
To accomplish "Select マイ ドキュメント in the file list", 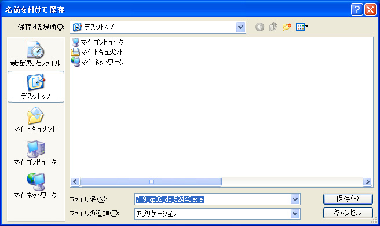I will pos(97,52).
